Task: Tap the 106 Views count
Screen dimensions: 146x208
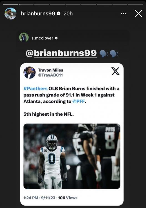Action: (68, 198)
